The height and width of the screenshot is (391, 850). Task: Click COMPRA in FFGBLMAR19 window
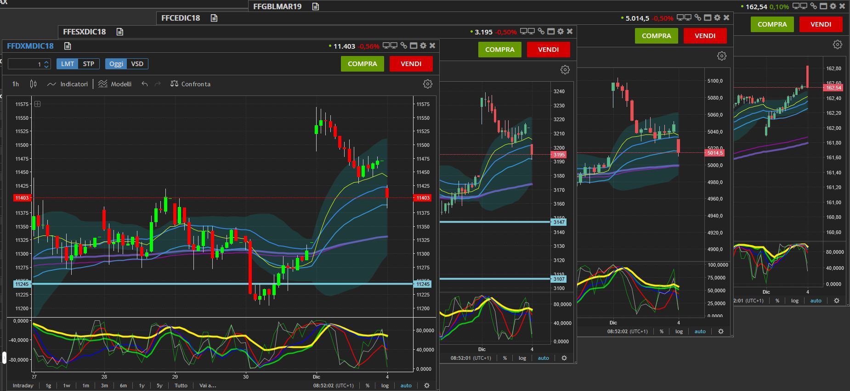pyautogui.click(x=772, y=24)
